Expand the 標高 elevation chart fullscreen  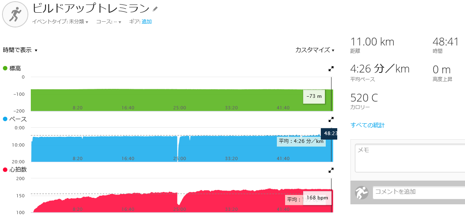331,69
